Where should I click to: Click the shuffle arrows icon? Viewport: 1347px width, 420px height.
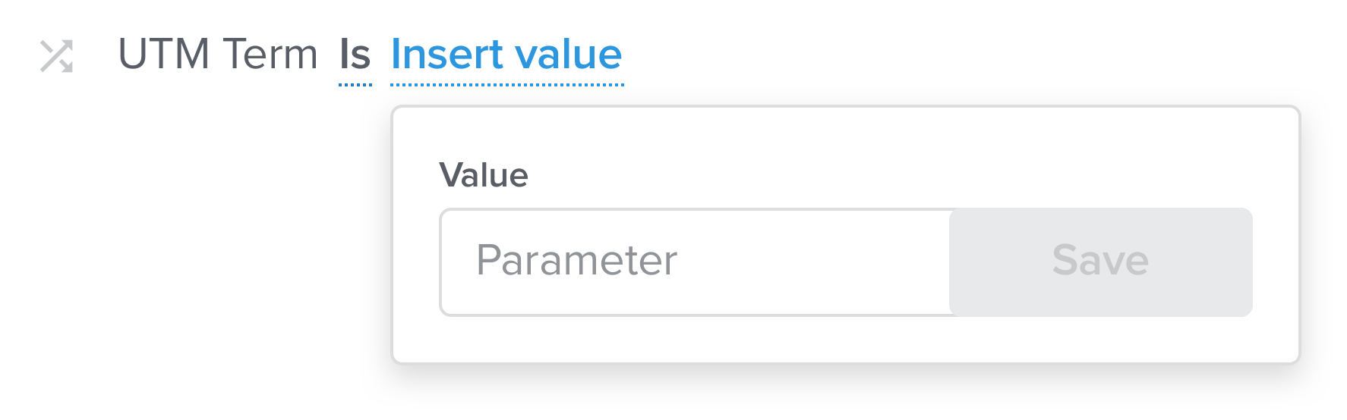(56, 56)
